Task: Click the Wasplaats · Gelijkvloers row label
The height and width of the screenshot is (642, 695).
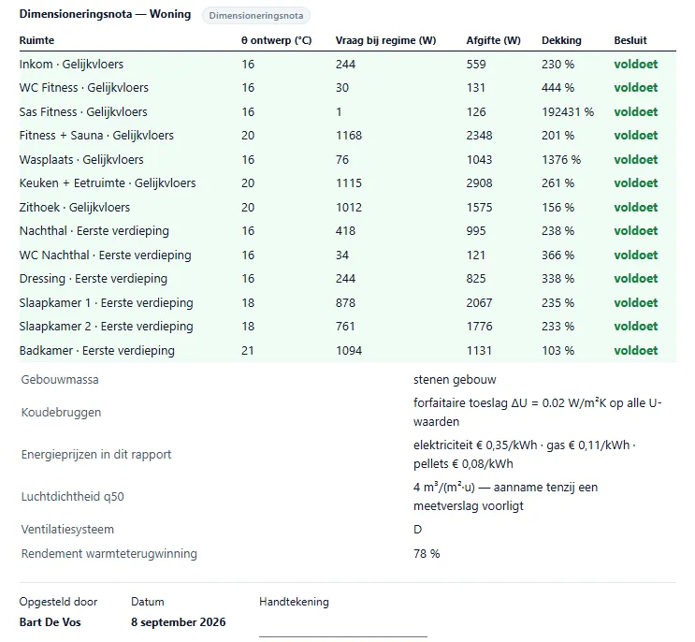Action: point(81,160)
